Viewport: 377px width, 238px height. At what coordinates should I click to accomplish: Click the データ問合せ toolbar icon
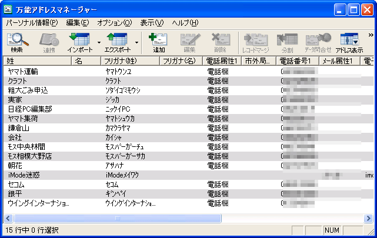click(318, 43)
